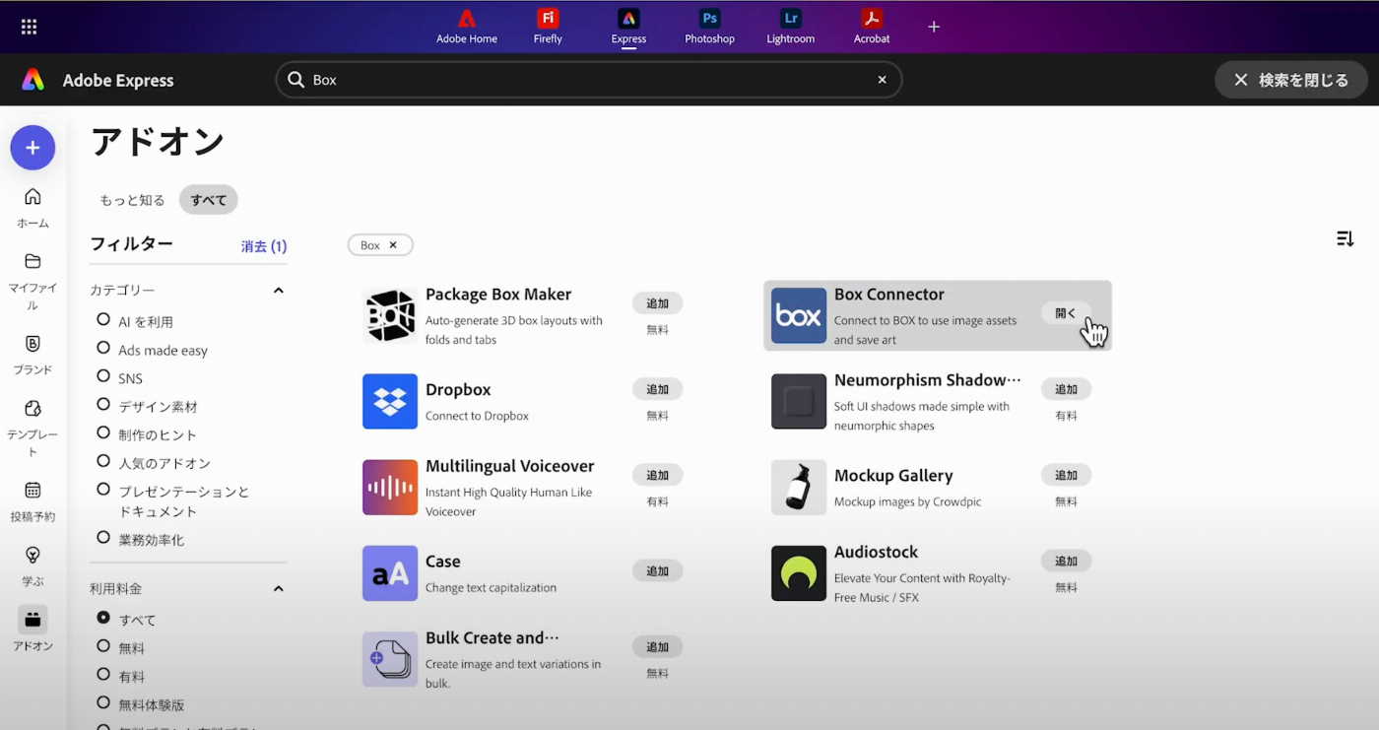Select the AI を利用 category option
Image resolution: width=1379 pixels, height=730 pixels.
103,320
